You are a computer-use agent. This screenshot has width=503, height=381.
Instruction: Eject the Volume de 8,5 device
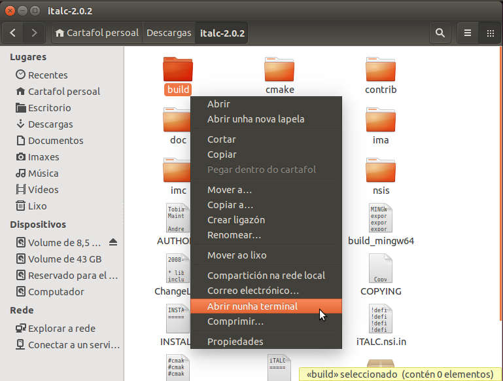[x=113, y=242]
